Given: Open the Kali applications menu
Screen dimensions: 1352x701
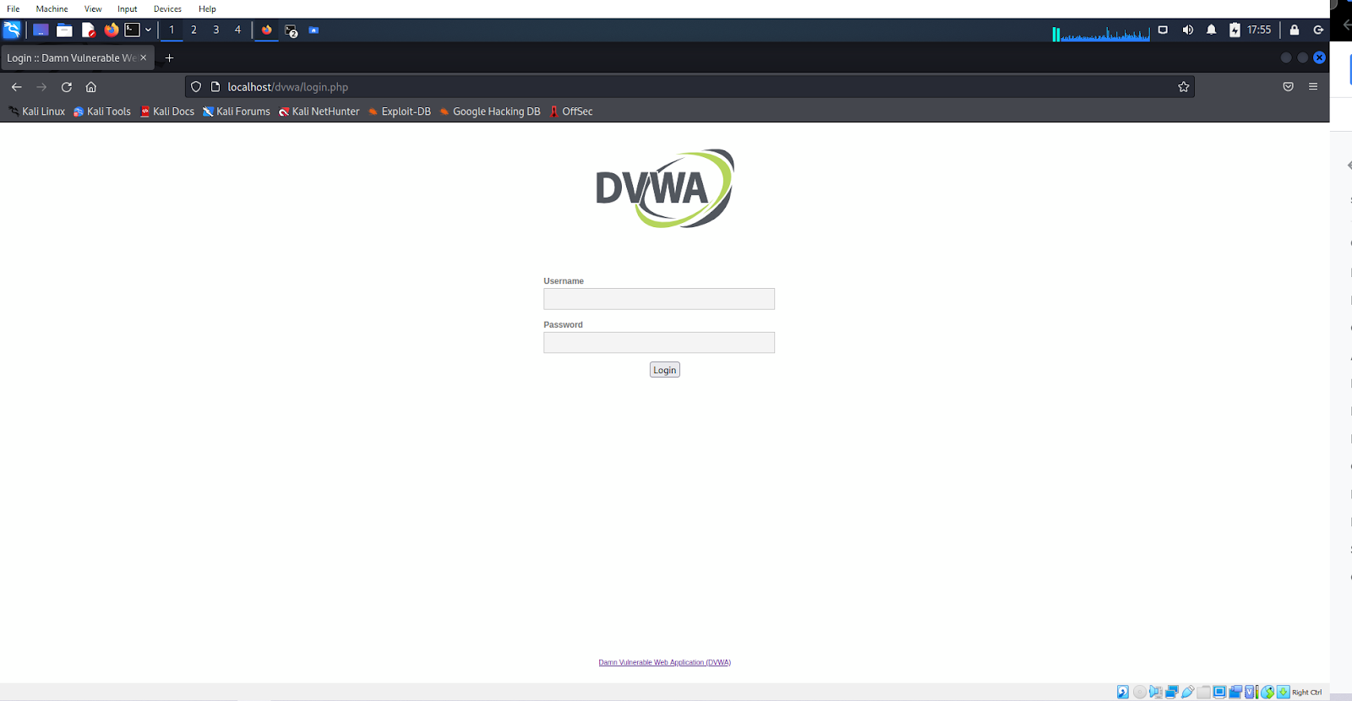Looking at the screenshot, I should [12, 30].
